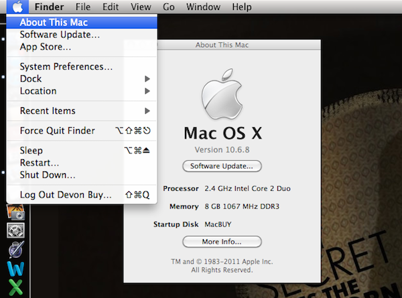The image size is (402, 298).
Task: Open the Apple menu icon
Action: click(17, 7)
